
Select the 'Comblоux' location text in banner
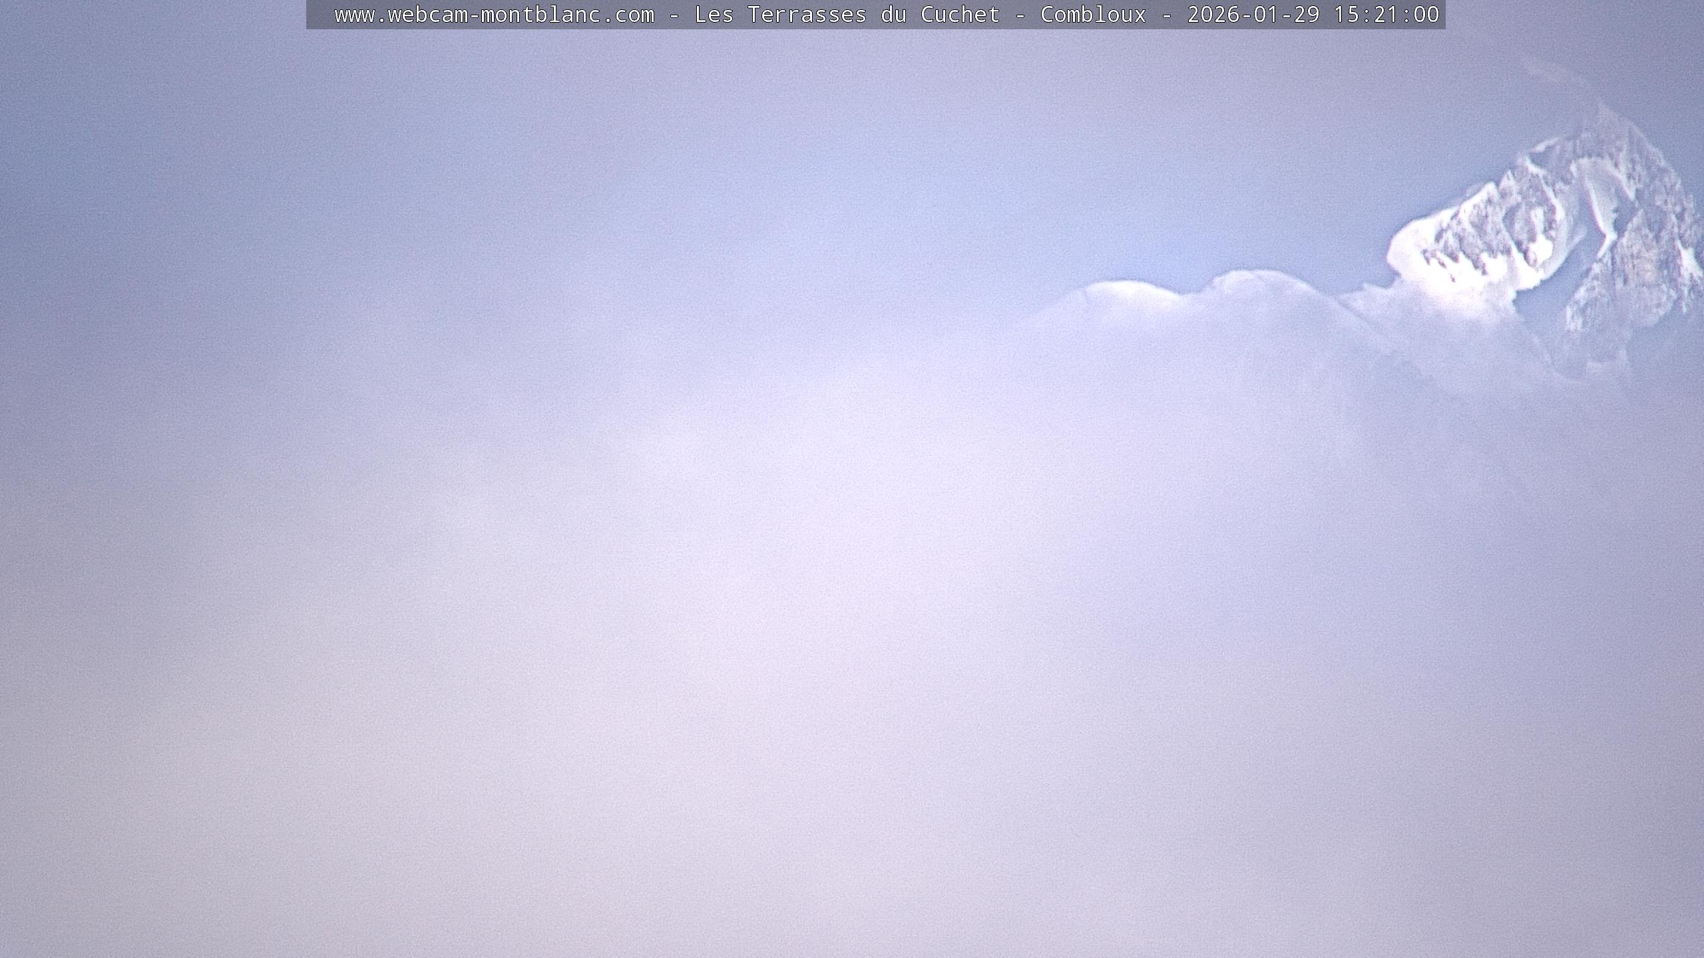tap(1093, 15)
